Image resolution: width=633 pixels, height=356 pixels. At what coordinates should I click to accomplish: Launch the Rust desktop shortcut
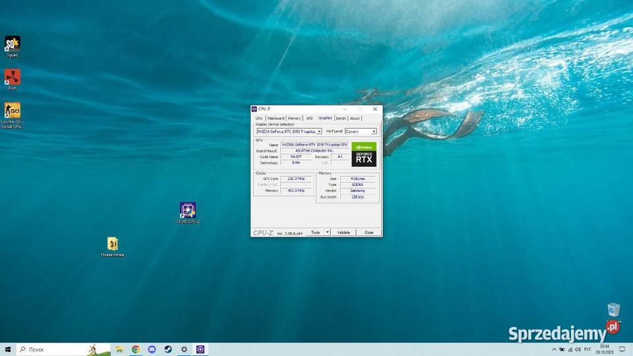tap(12, 79)
